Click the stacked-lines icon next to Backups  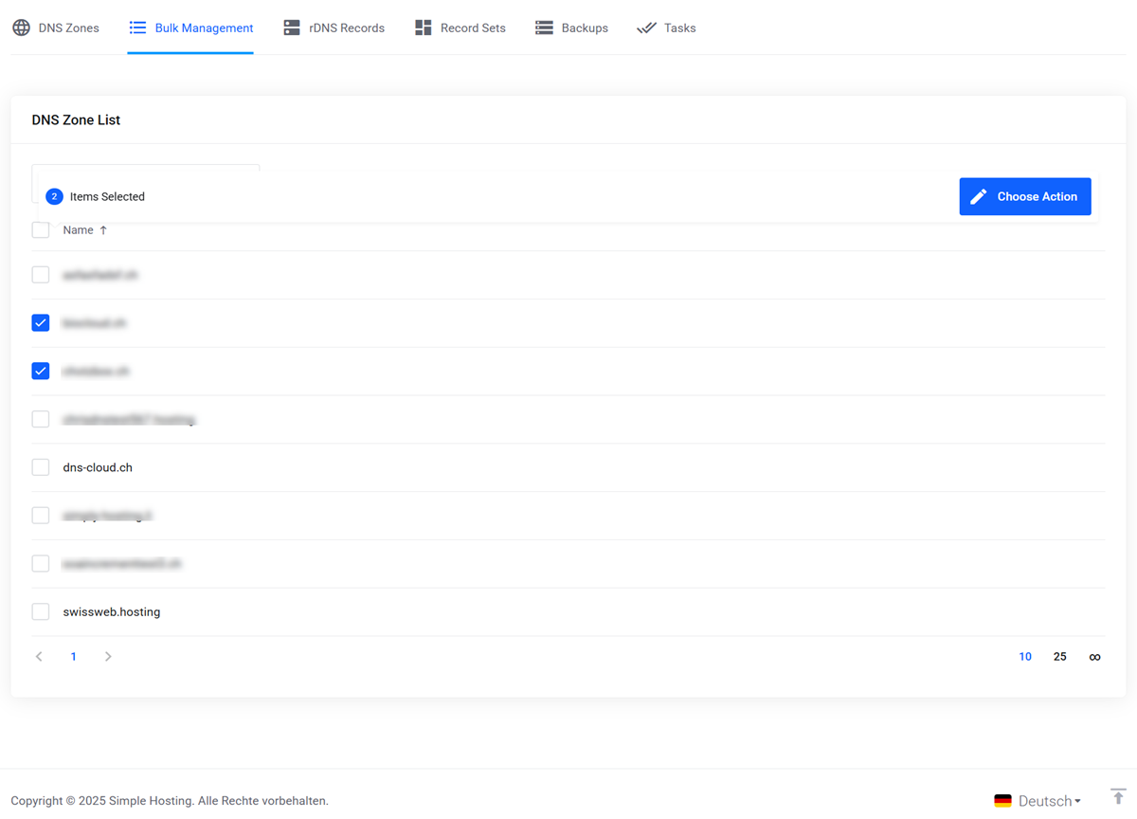544,27
